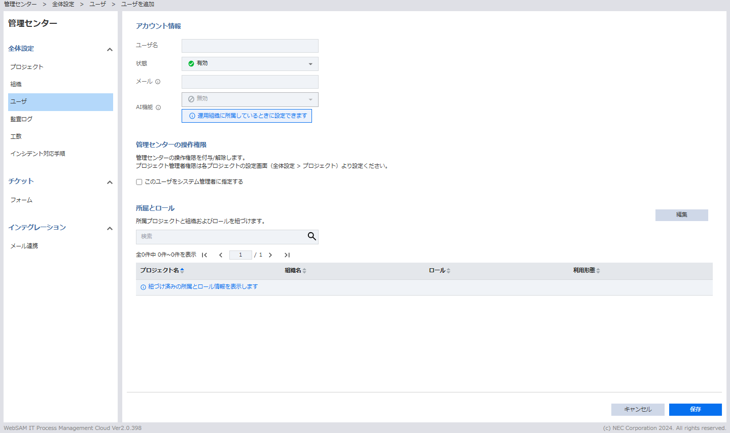Sort table by プロジェクト名 column
730x433 pixels.
(x=182, y=271)
